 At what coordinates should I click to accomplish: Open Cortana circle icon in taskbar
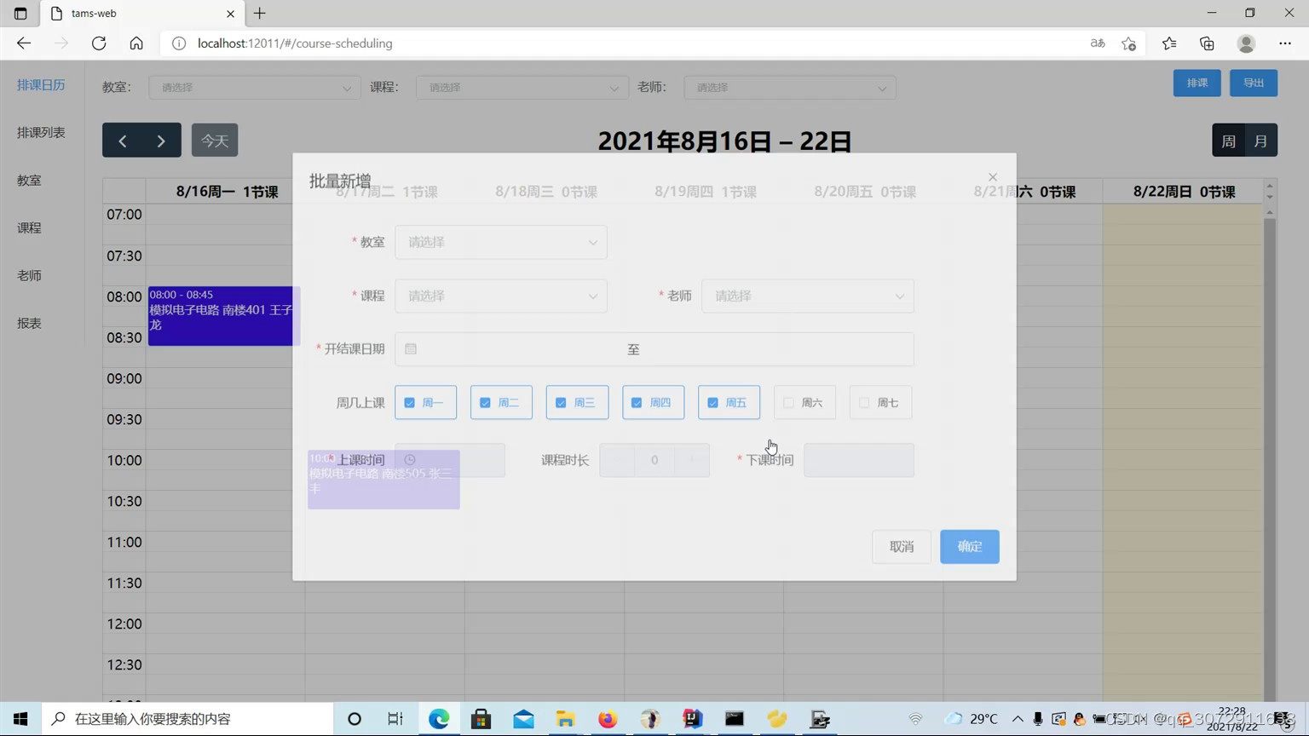click(x=355, y=719)
